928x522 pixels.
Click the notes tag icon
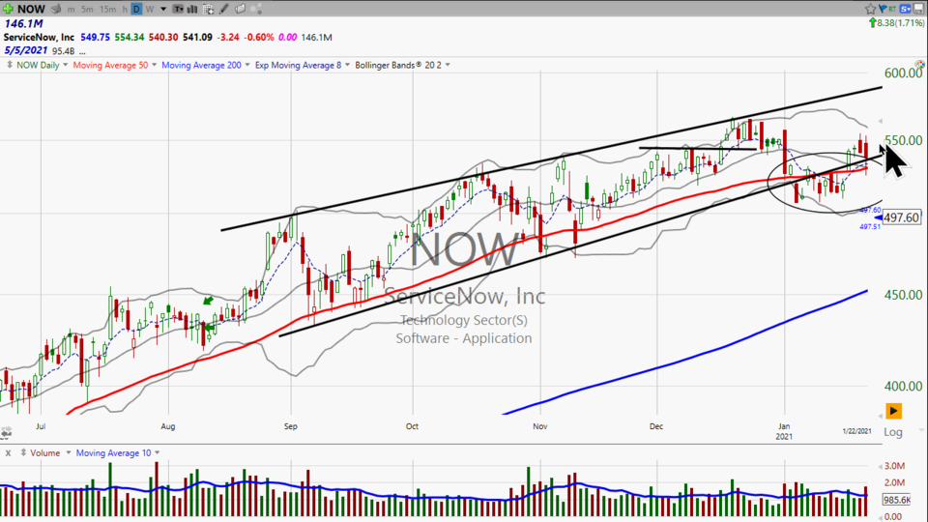[x=240, y=9]
